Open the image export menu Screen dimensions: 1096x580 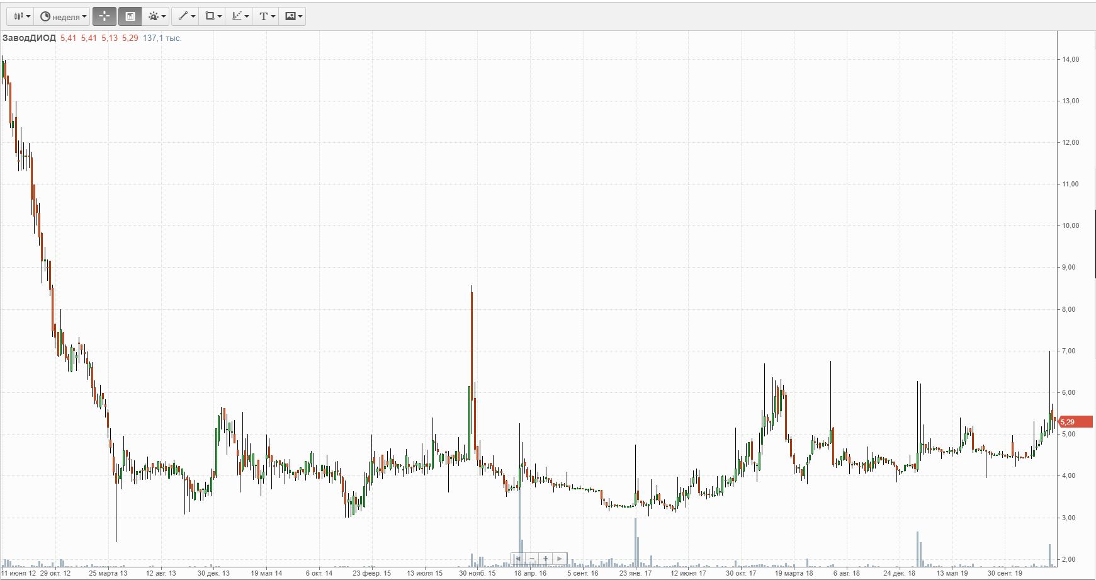pos(293,16)
